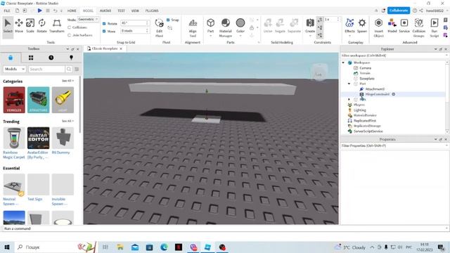Select the Color swatch circle
450x253 pixels.
click(x=240, y=22)
